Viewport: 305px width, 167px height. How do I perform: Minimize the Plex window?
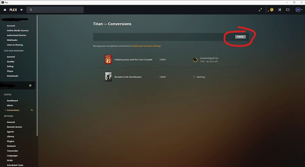pos(287,2)
